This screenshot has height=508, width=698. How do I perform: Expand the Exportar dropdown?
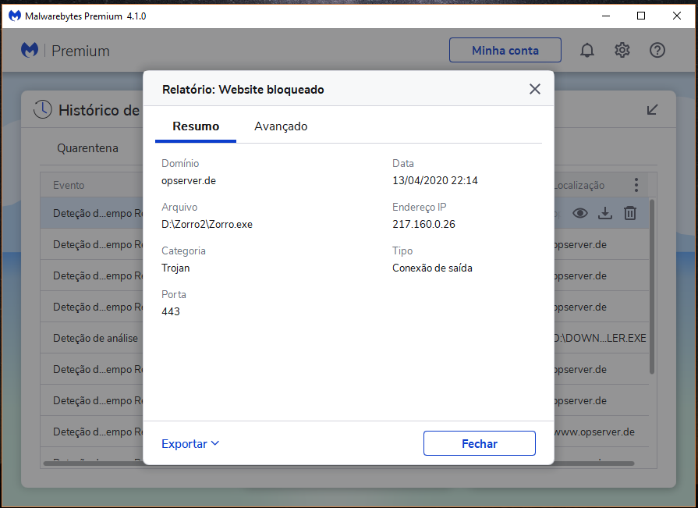(x=190, y=443)
